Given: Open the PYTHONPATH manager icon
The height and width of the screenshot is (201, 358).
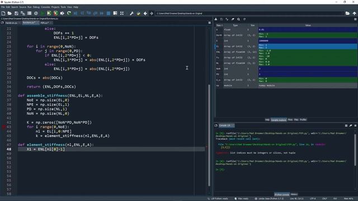Looking at the screenshot, I should (138, 13).
